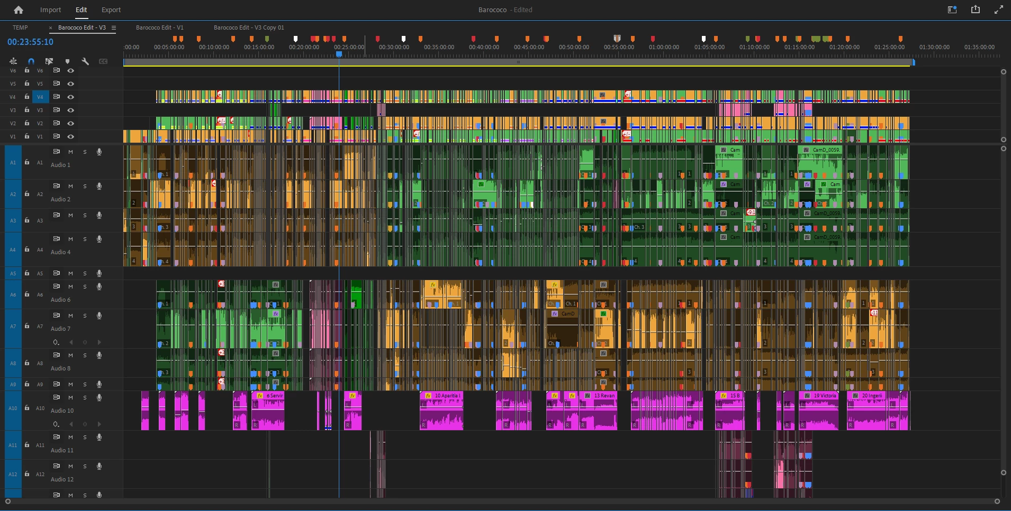Toggle V1 track output eye

pyautogui.click(x=70, y=136)
